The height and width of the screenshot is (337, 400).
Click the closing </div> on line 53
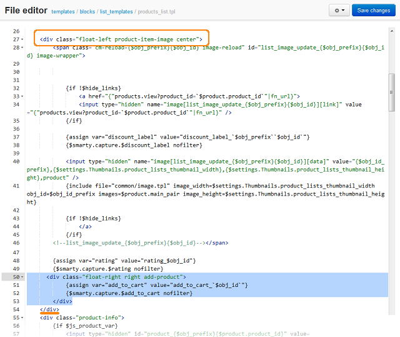click(62, 301)
